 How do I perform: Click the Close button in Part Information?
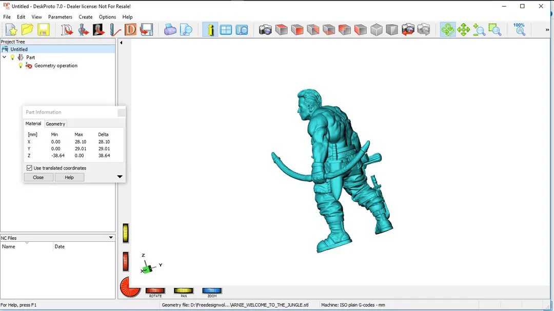click(x=38, y=177)
